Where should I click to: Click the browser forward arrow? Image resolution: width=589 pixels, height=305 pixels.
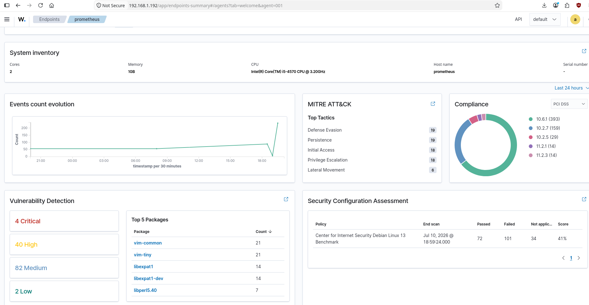(x=29, y=5)
